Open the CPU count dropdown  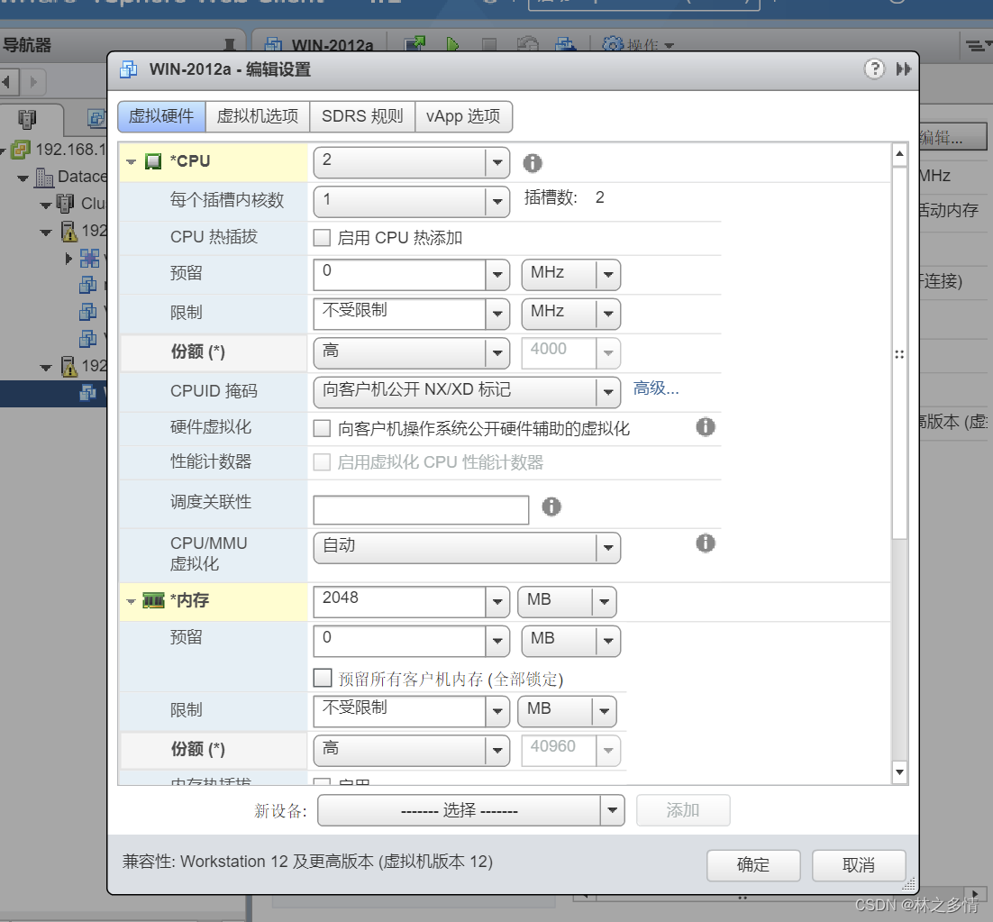point(497,163)
